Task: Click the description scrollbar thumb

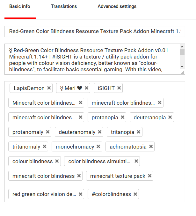Action: pyautogui.click(x=182, y=52)
